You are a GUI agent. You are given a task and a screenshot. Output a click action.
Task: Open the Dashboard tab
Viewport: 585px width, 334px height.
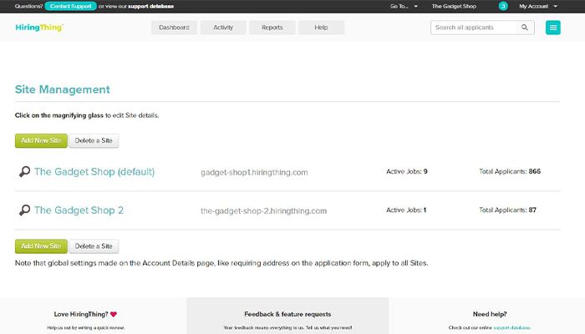click(174, 28)
